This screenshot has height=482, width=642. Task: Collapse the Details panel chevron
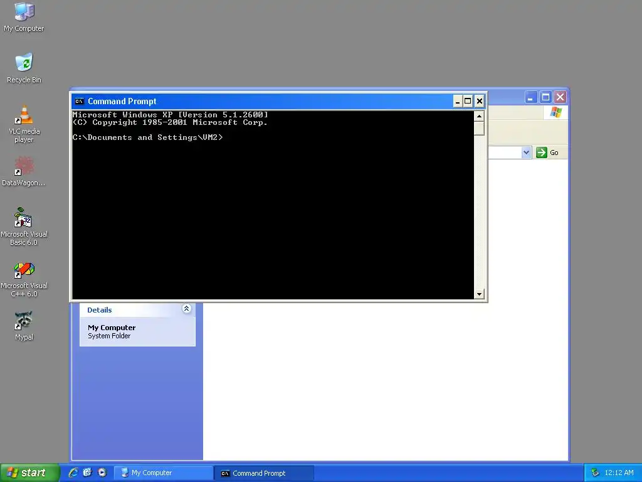(x=186, y=309)
